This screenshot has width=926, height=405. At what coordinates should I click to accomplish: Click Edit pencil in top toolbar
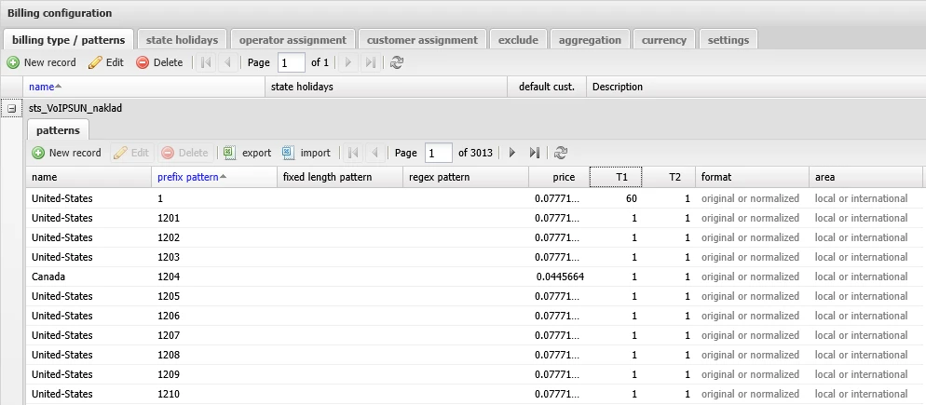pyautogui.click(x=106, y=62)
